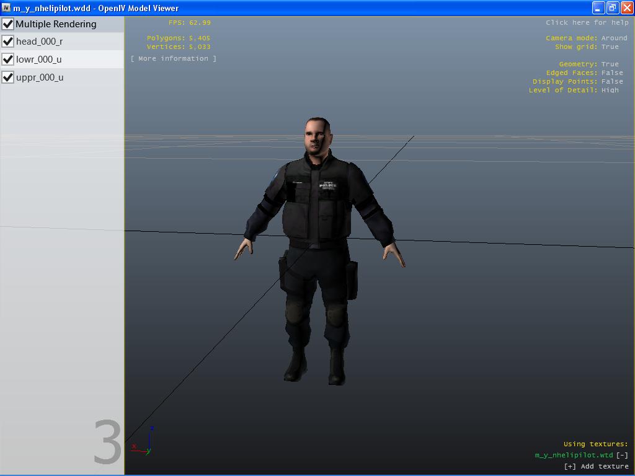Image resolution: width=635 pixels, height=476 pixels.
Task: Minimize the OpenIV Model Viewer window
Action: pyautogui.click(x=598, y=8)
